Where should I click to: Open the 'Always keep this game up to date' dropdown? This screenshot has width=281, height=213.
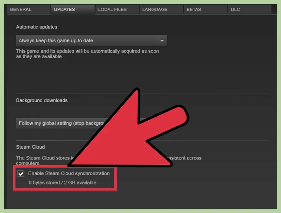[x=91, y=40]
